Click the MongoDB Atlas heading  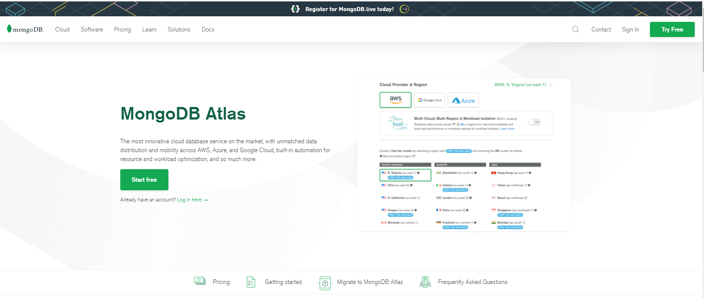183,114
